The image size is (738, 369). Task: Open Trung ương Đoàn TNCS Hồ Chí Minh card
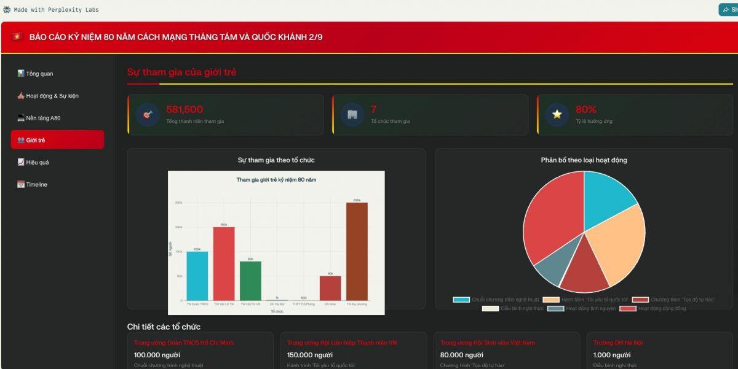(200, 351)
